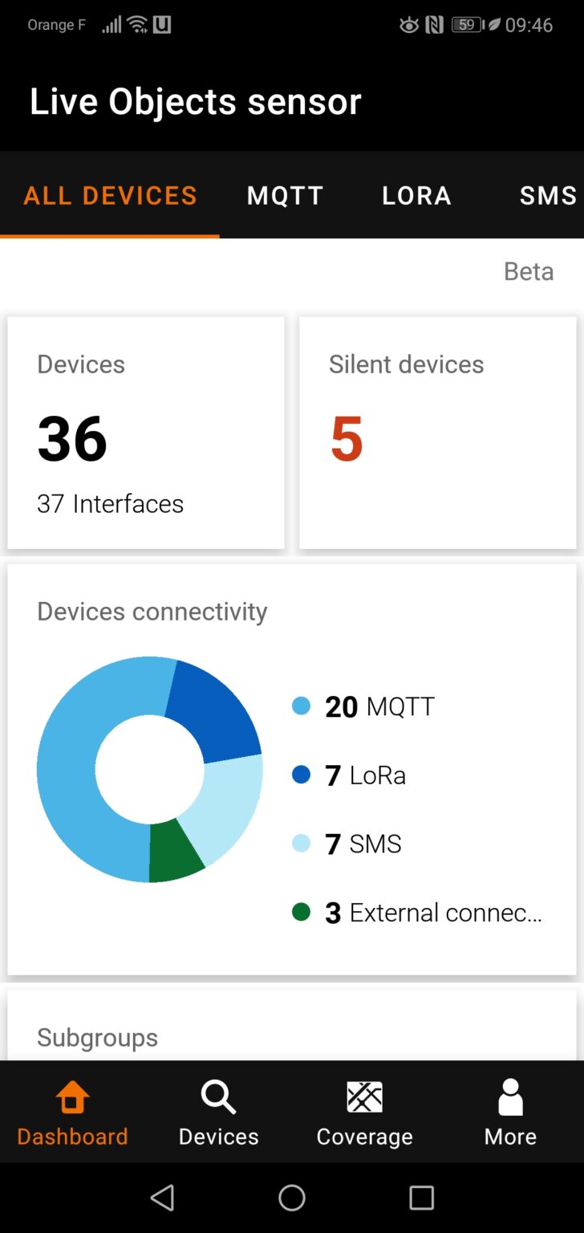Tap the Android home circle button

pos(291,1197)
